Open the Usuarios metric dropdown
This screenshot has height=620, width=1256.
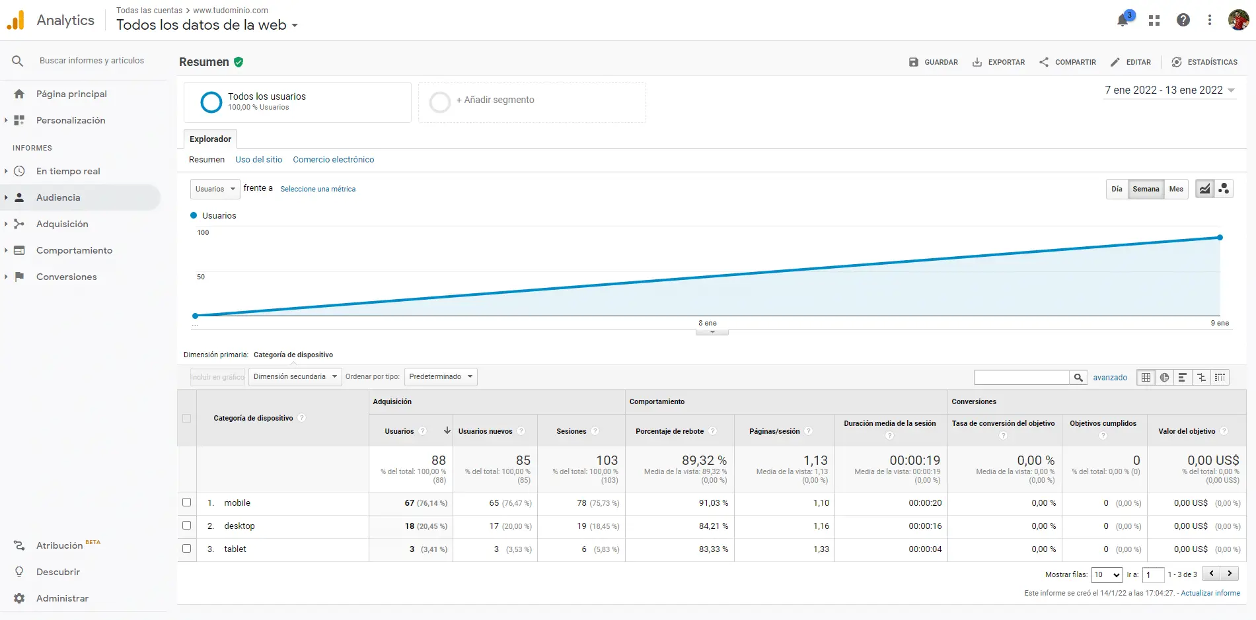point(215,189)
